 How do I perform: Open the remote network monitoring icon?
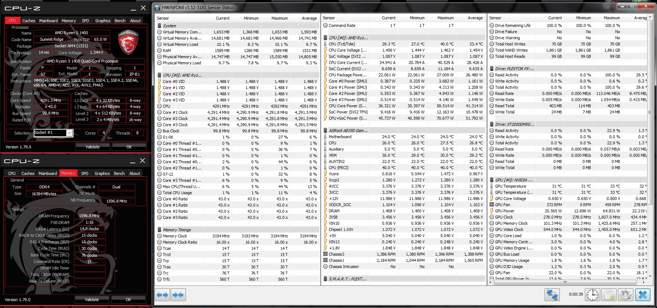[x=552, y=295]
